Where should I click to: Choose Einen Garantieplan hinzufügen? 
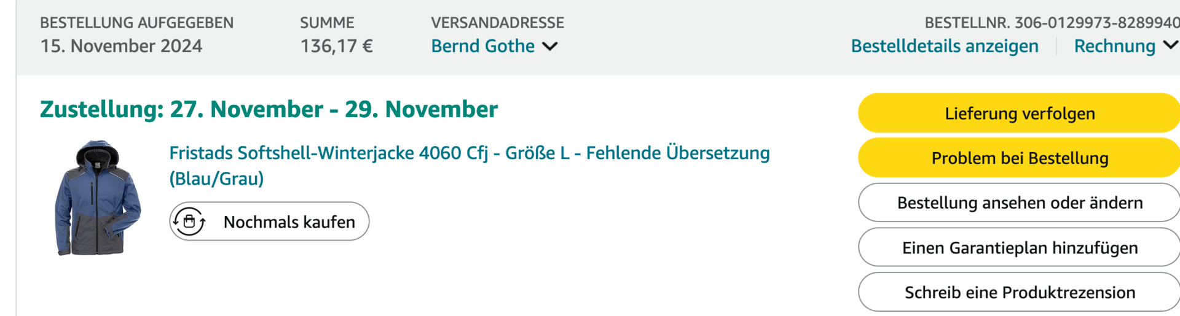pyautogui.click(x=1020, y=248)
